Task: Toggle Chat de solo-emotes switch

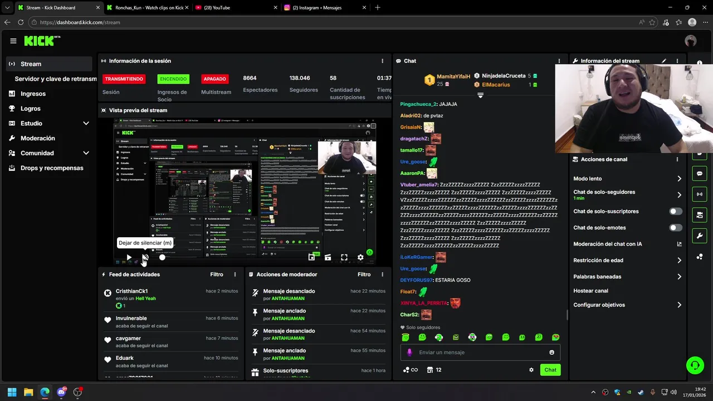Action: 676,228
